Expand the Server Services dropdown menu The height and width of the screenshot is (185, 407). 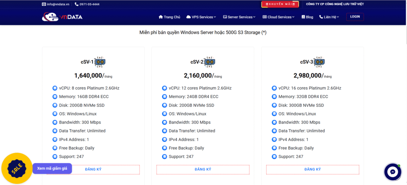point(238,17)
